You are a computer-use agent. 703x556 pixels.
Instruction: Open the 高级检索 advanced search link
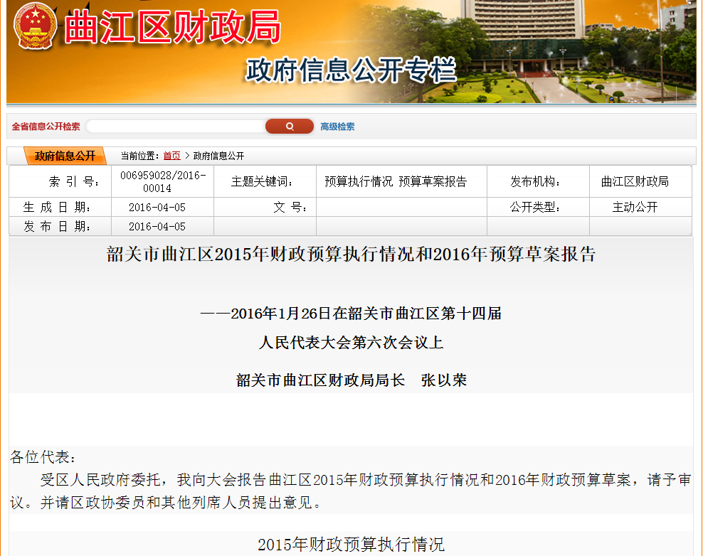337,127
